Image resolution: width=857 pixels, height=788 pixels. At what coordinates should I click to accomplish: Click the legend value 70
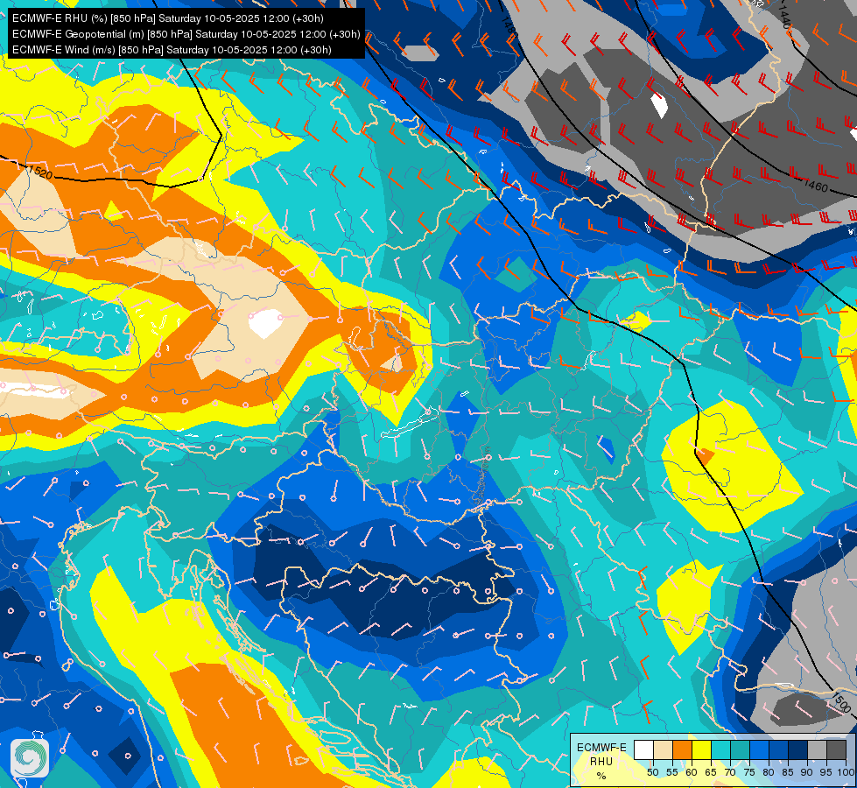pos(730,772)
